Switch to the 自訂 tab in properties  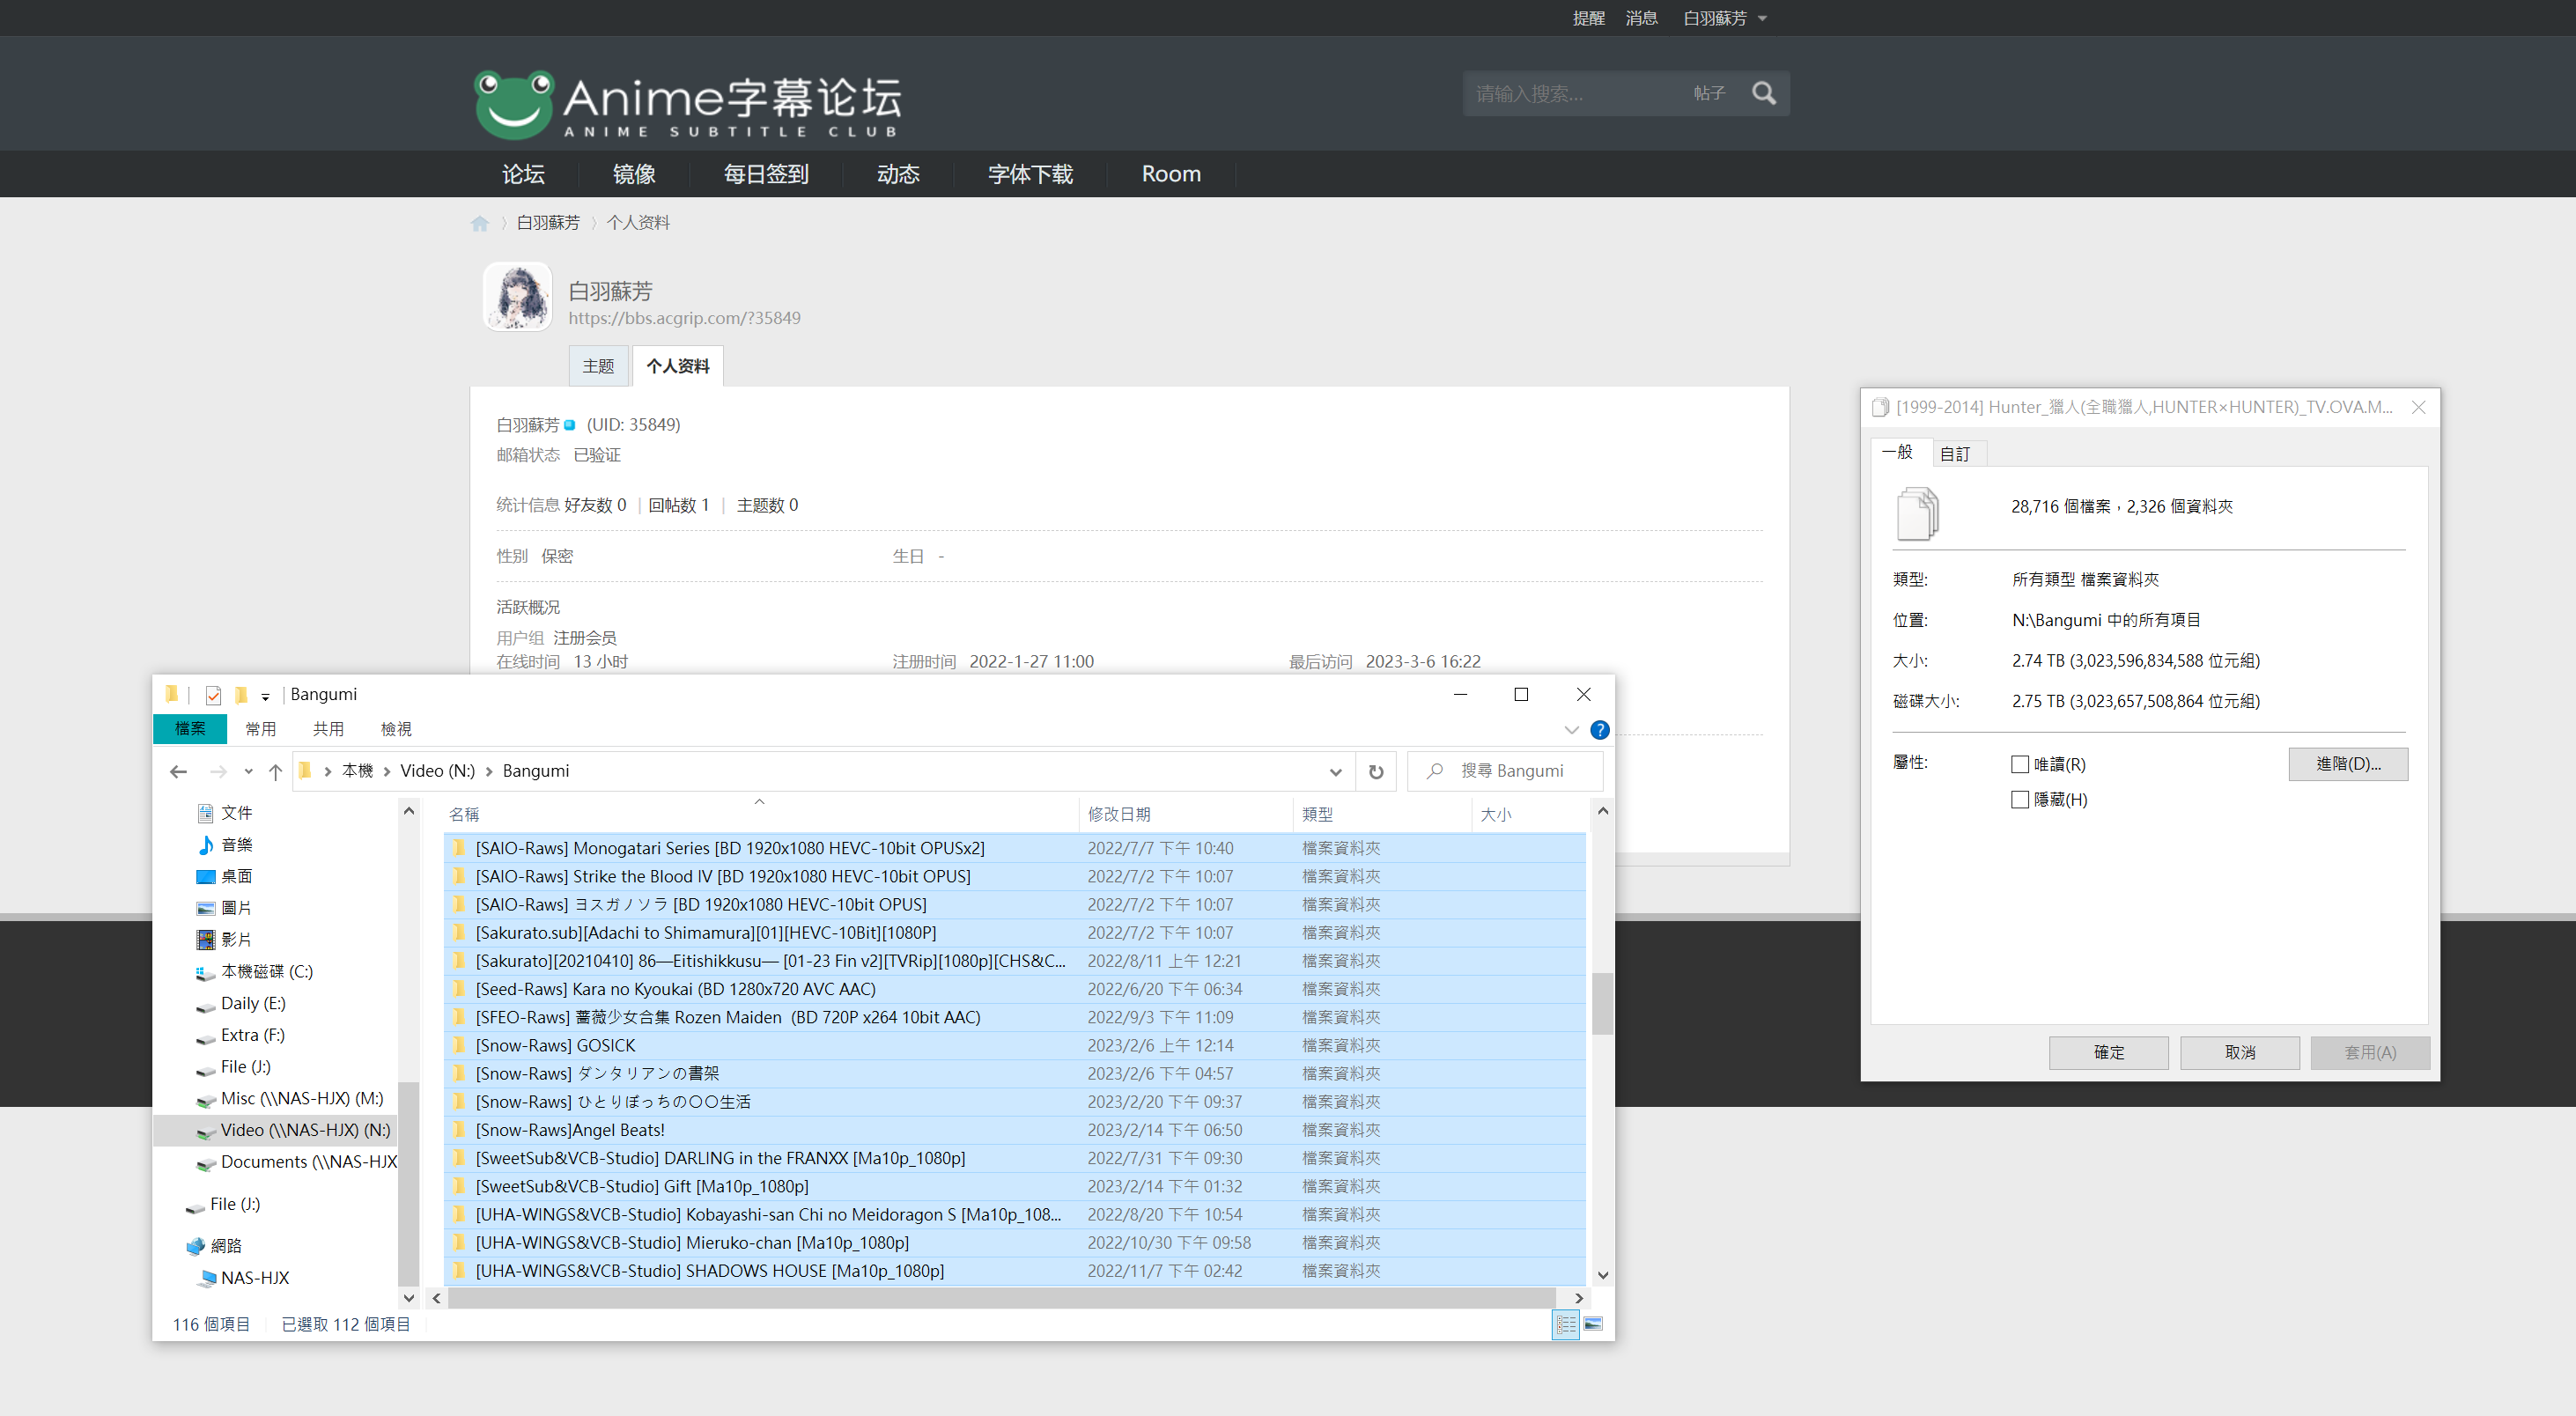(x=1956, y=454)
